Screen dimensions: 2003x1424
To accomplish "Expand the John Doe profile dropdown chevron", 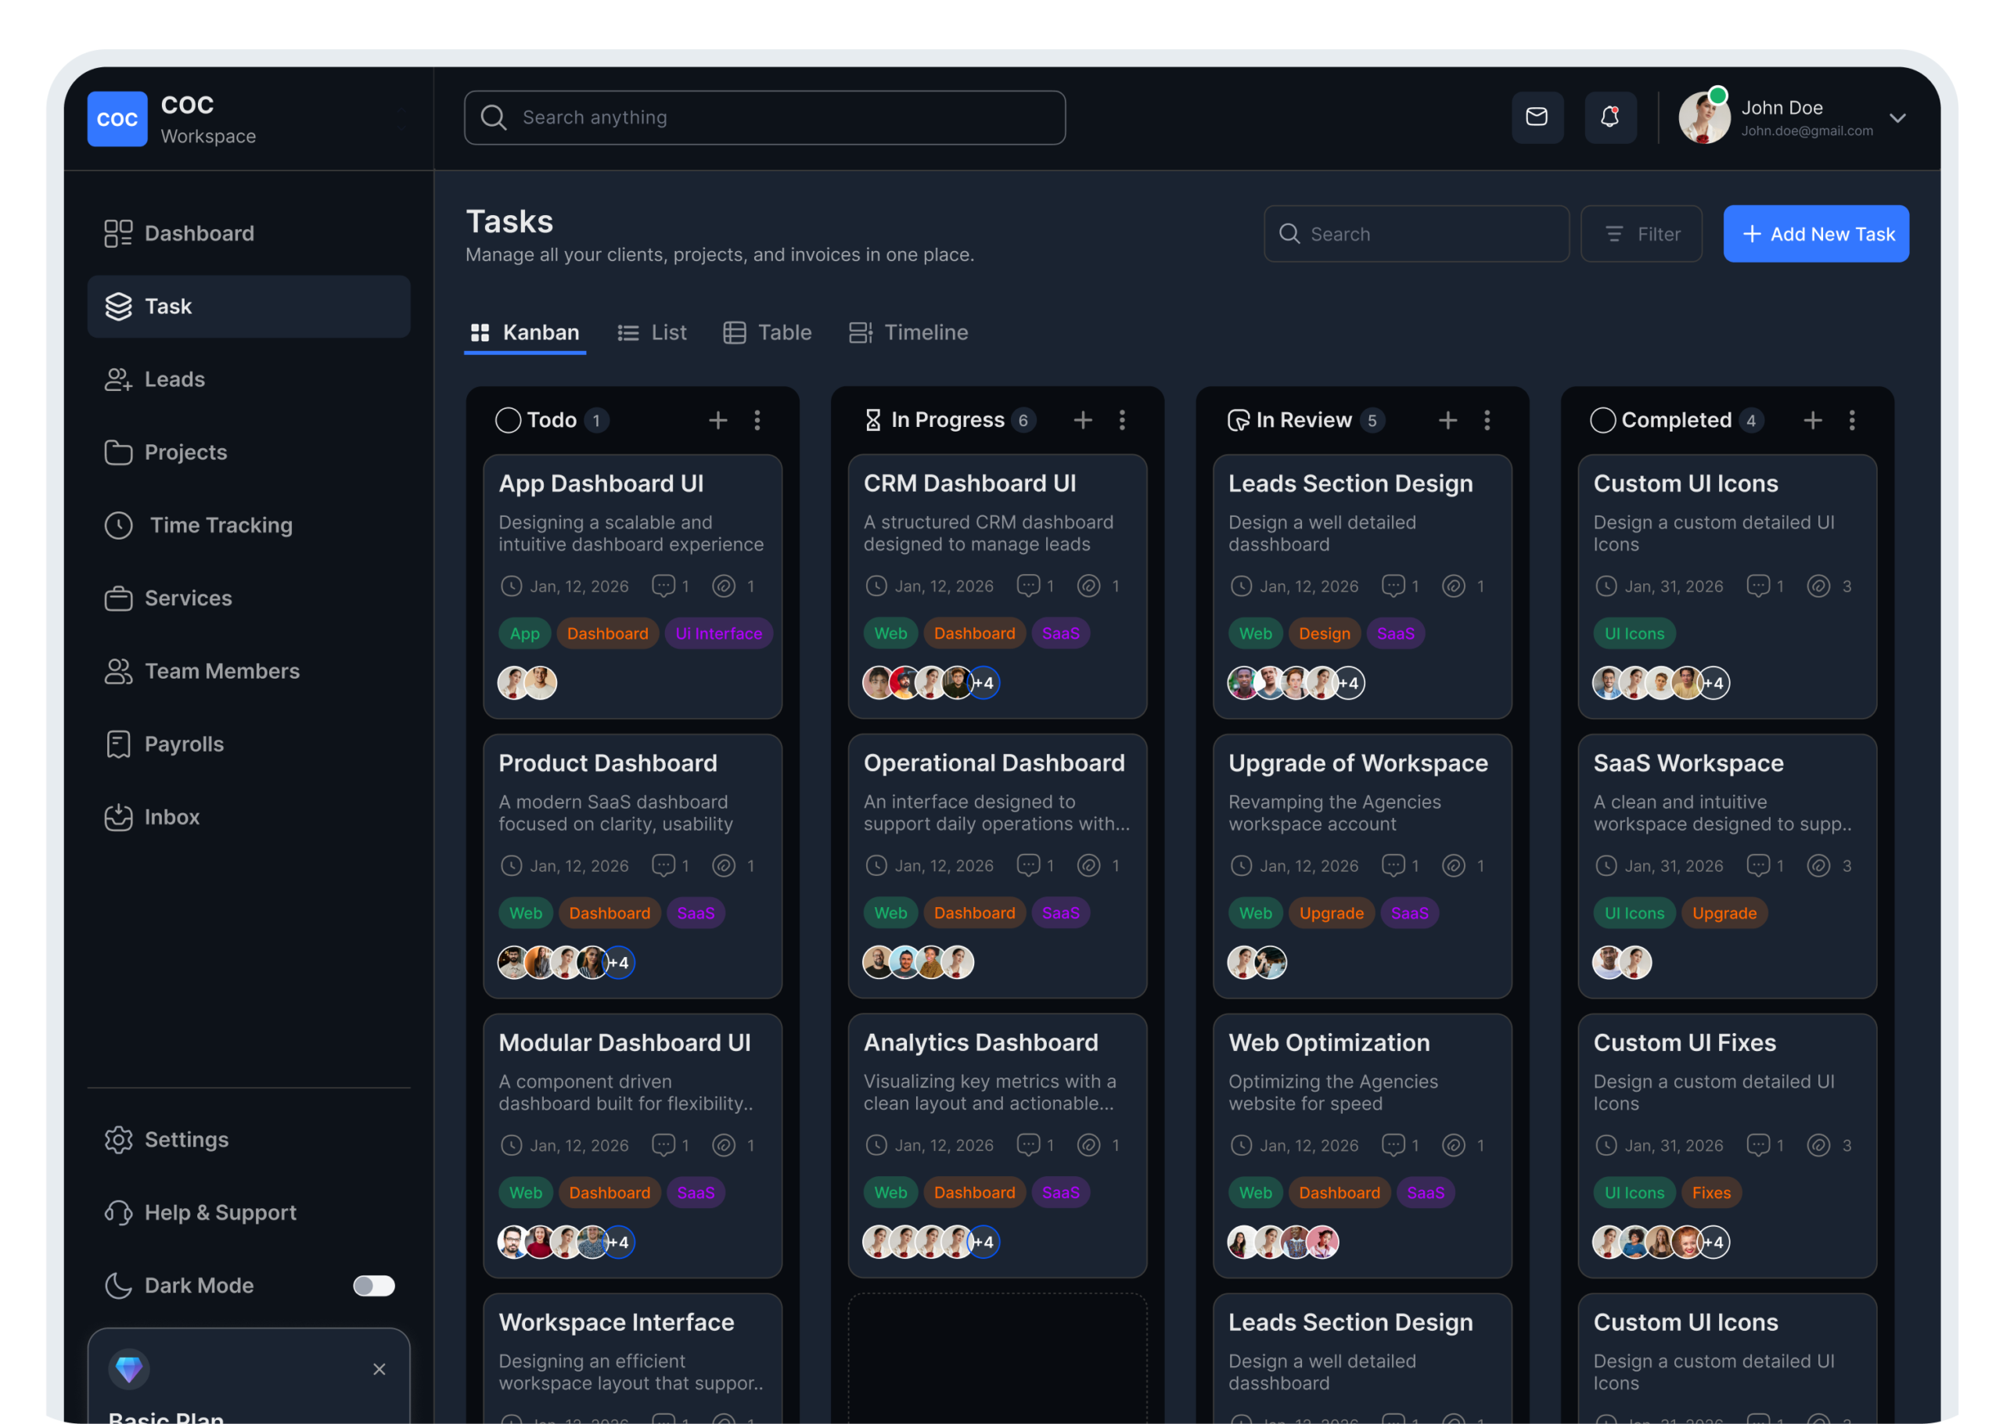I will (x=1897, y=117).
